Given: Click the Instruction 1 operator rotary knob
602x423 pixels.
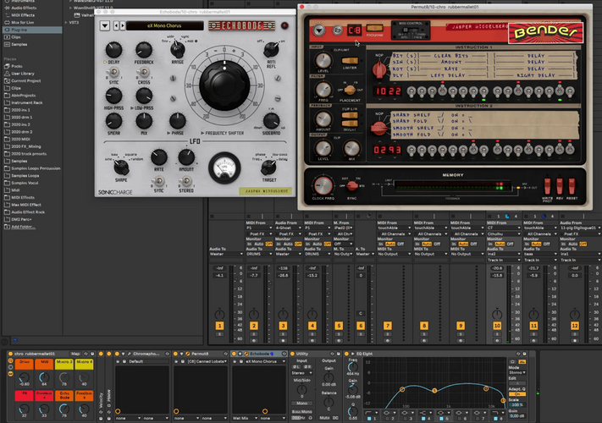Looking at the screenshot, I should [x=379, y=69].
